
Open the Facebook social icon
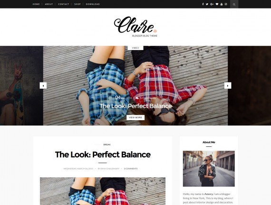203,4
